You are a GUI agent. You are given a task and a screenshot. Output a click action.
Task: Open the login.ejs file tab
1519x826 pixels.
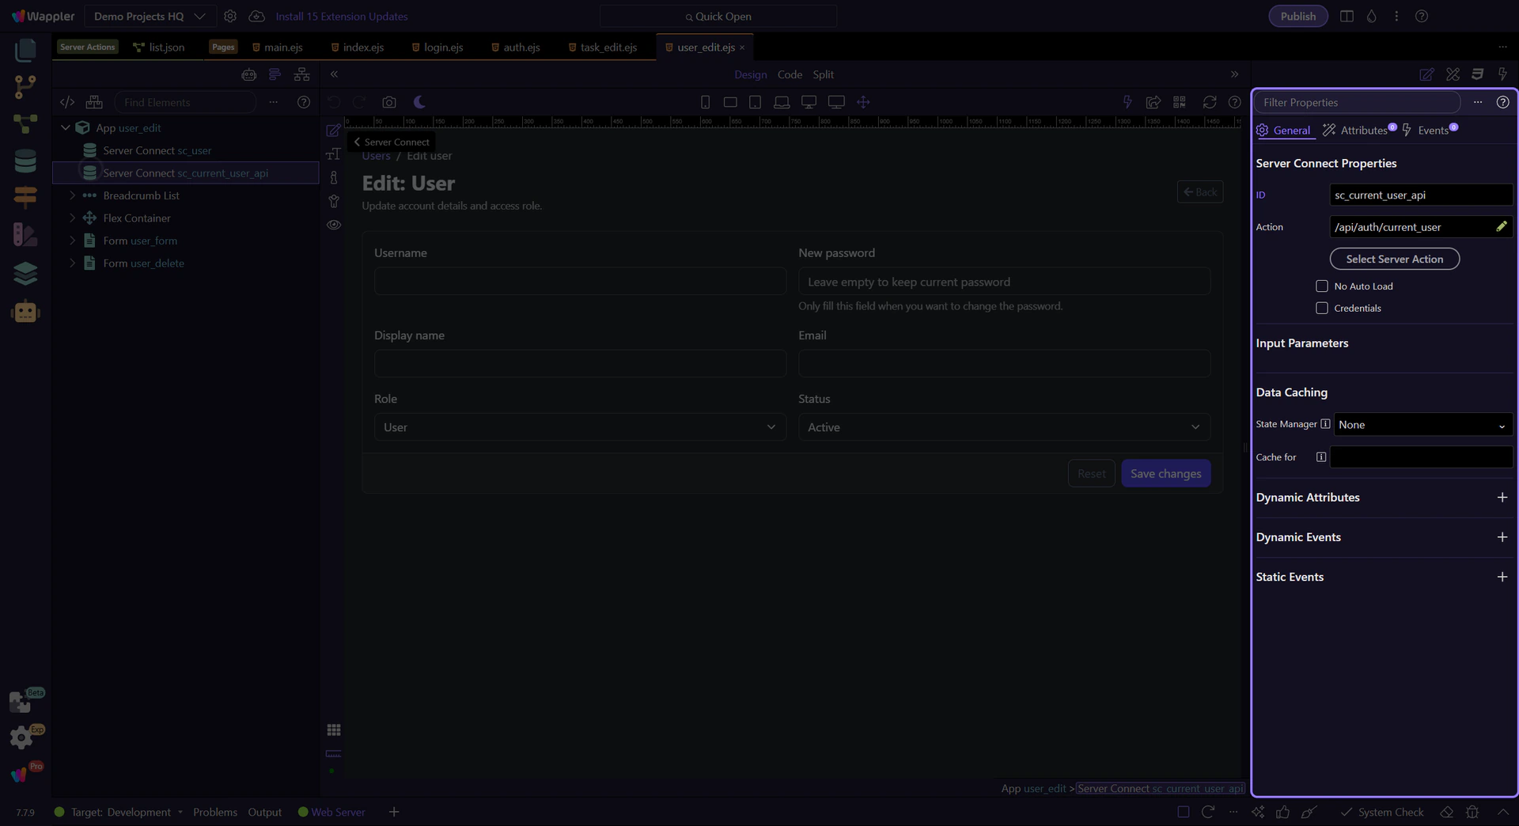tap(443, 47)
